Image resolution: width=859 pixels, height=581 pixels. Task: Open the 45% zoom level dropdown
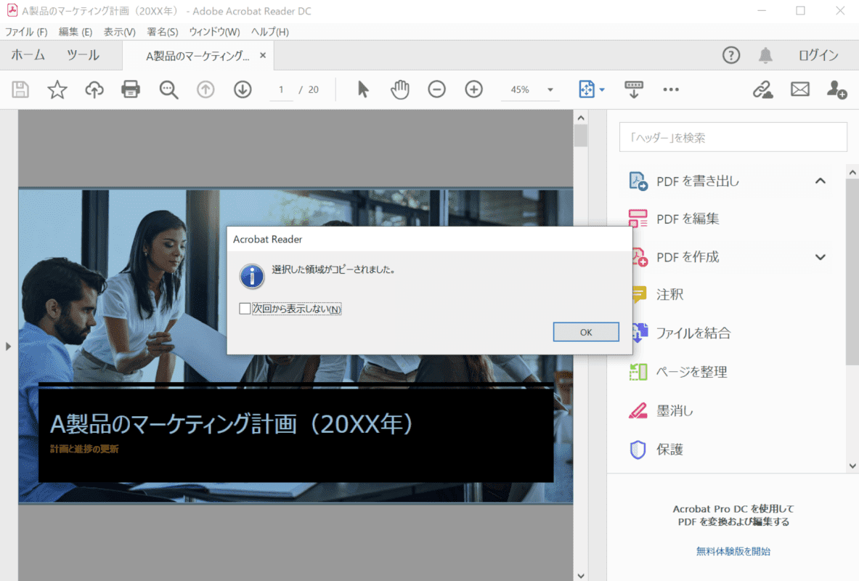point(550,89)
